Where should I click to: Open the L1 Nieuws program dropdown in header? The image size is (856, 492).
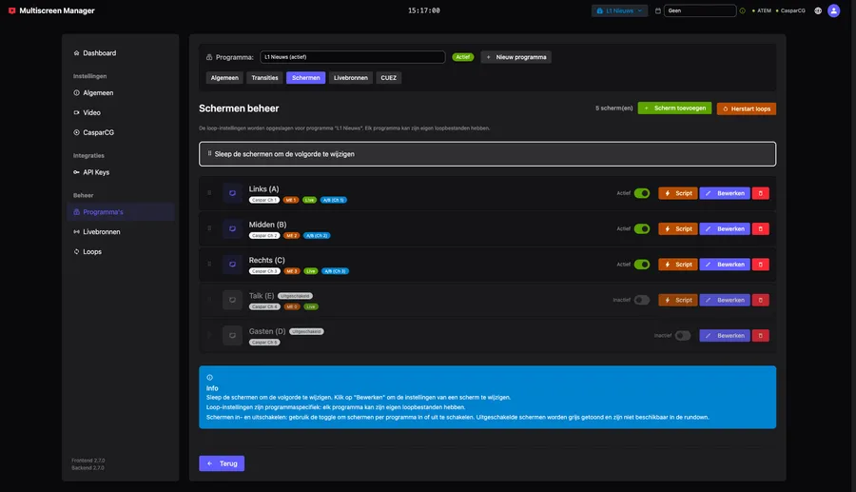coord(619,10)
